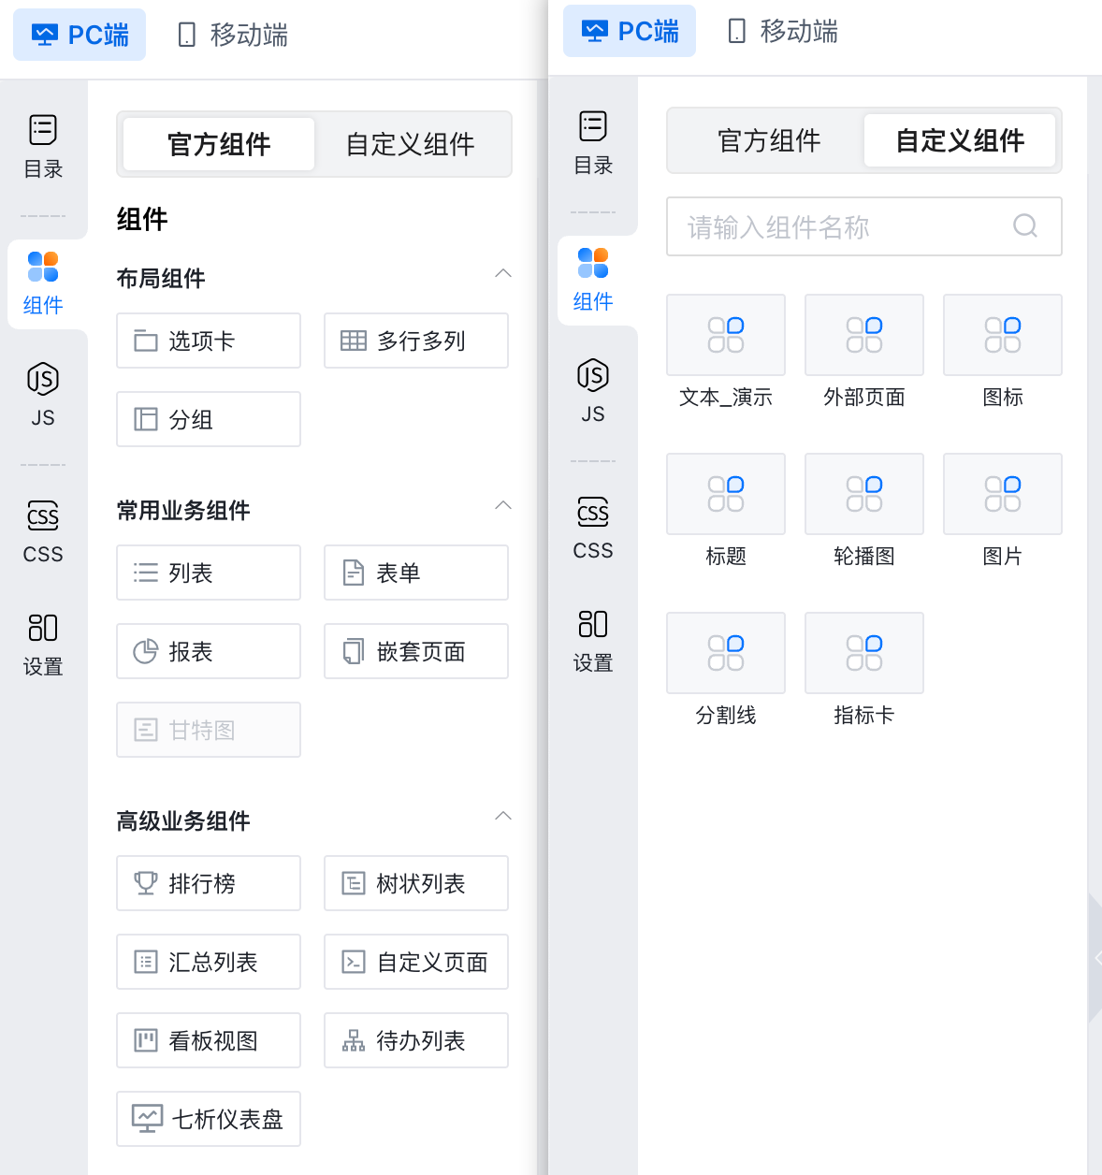Screen dimensions: 1102x1175
Task: Select the 表单 form component
Action: 415,573
